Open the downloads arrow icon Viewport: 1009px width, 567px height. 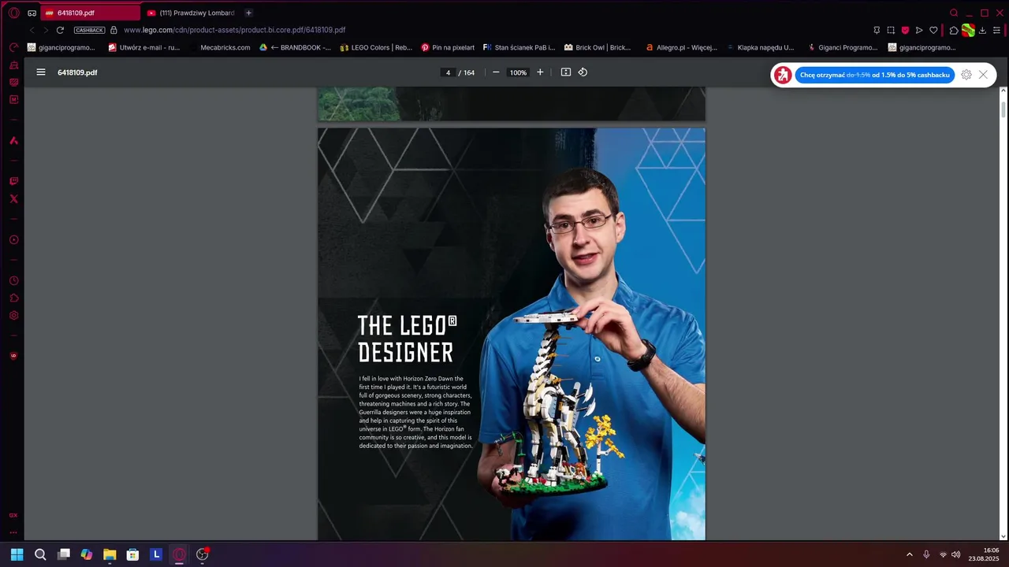(982, 30)
